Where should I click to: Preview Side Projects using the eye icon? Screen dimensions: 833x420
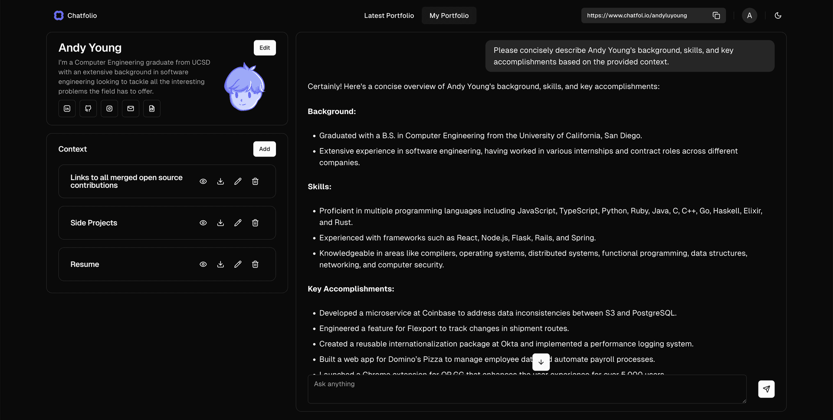(203, 223)
